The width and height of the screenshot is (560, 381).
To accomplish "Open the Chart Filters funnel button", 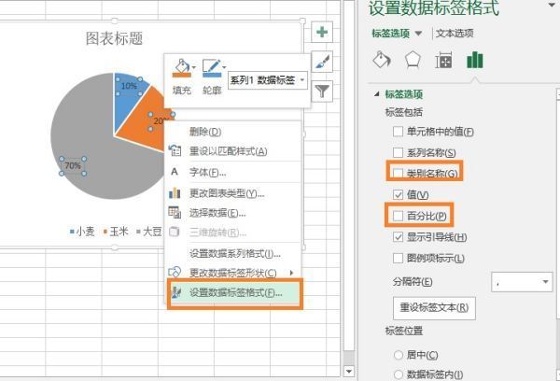I will [x=322, y=92].
